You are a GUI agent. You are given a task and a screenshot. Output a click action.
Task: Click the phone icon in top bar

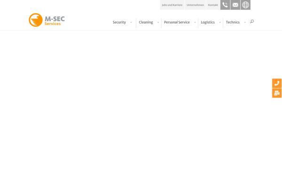click(x=225, y=5)
